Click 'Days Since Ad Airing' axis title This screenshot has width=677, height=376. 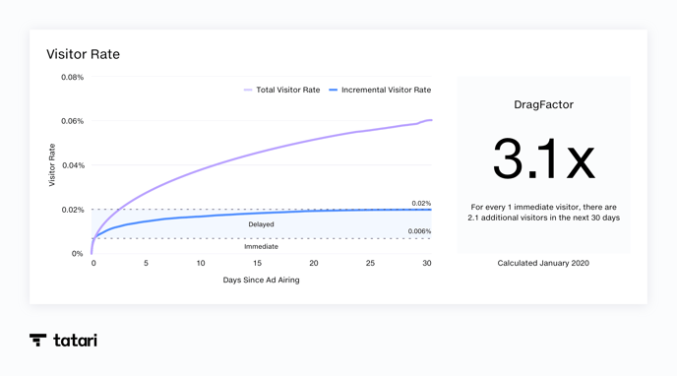click(261, 280)
